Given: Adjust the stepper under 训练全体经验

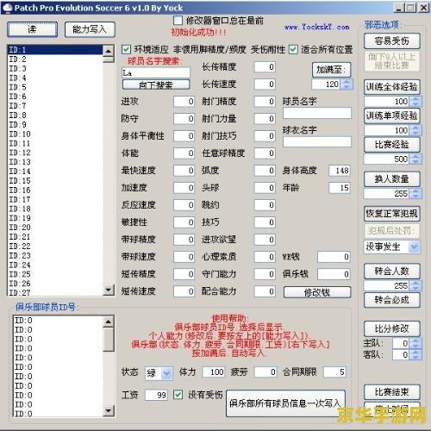Looking at the screenshot, I should coord(415,101).
